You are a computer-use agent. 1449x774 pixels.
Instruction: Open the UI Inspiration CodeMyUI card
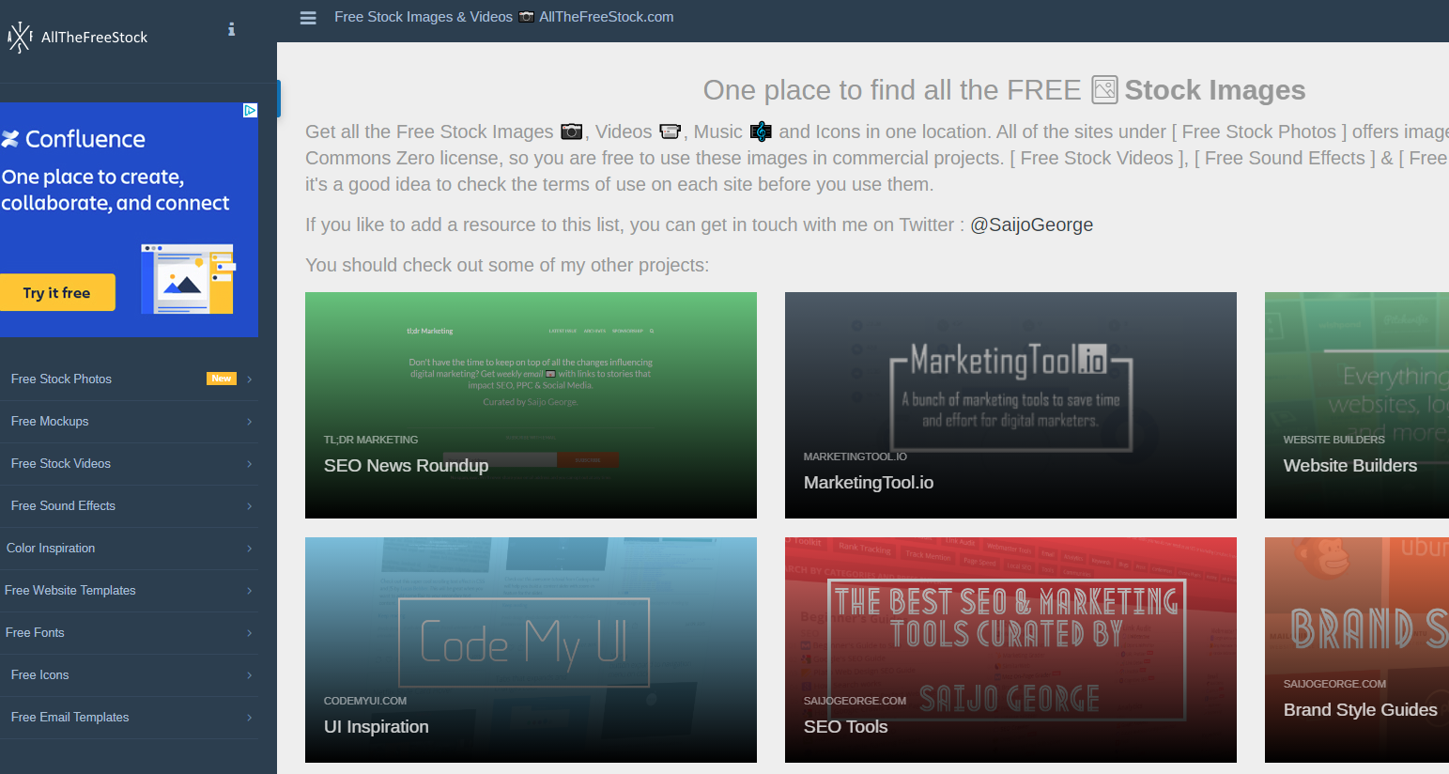click(531, 650)
